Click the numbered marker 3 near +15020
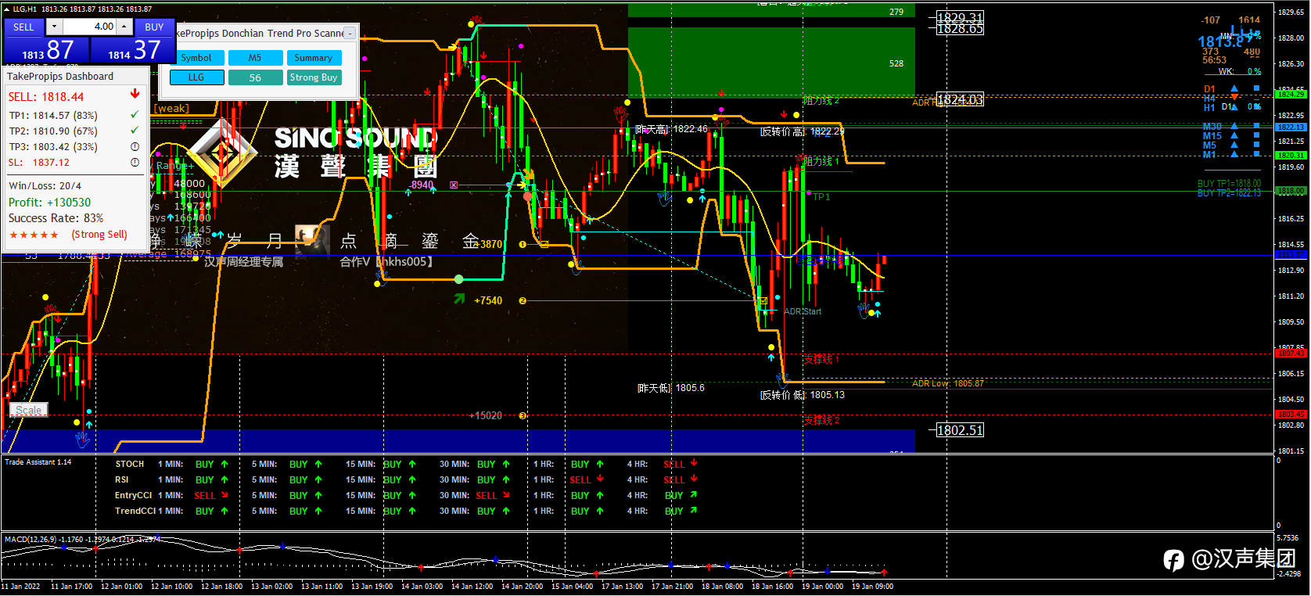 tap(523, 416)
